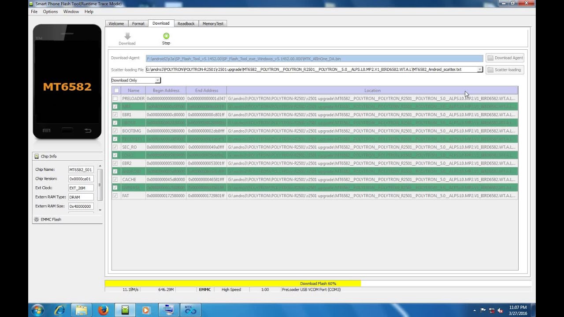The image size is (564, 317).
Task: Click the Name column header
Action: pyautogui.click(x=133, y=90)
